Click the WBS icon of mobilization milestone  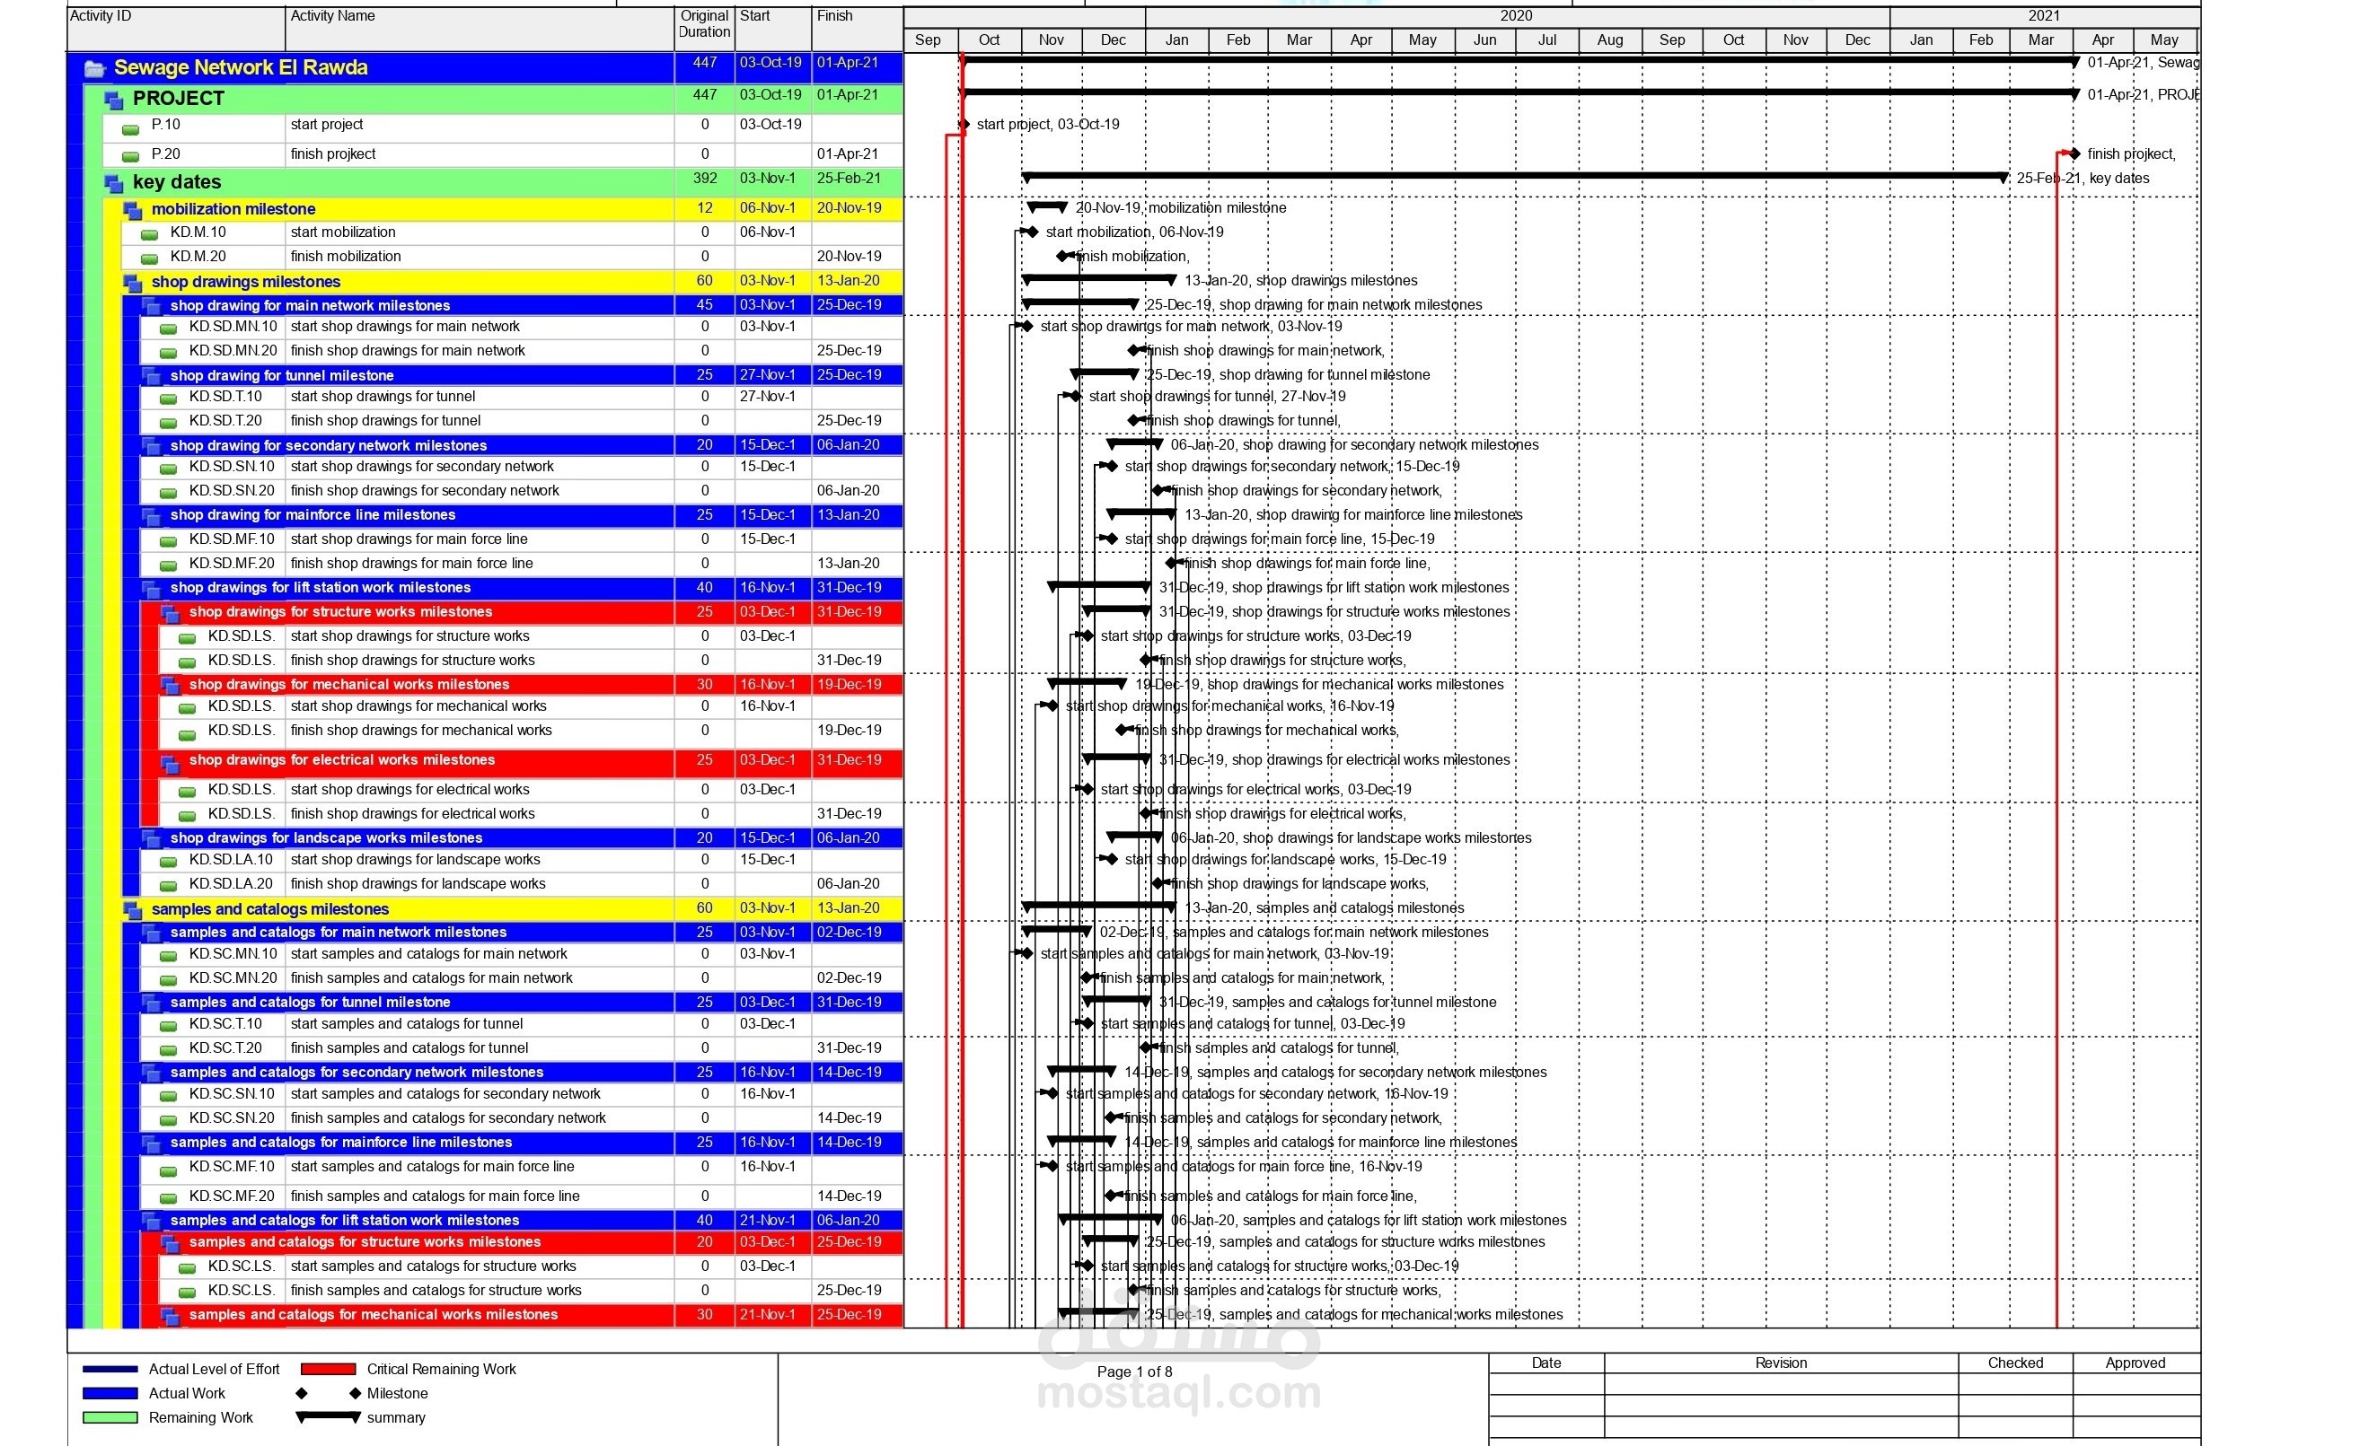[x=132, y=210]
